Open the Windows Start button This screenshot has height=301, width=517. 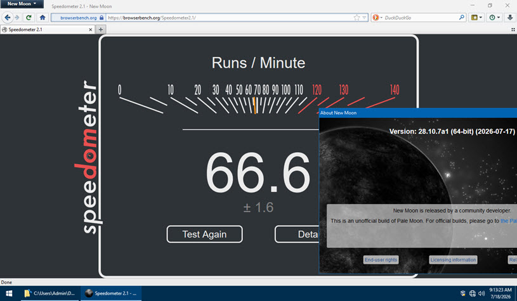(9, 293)
